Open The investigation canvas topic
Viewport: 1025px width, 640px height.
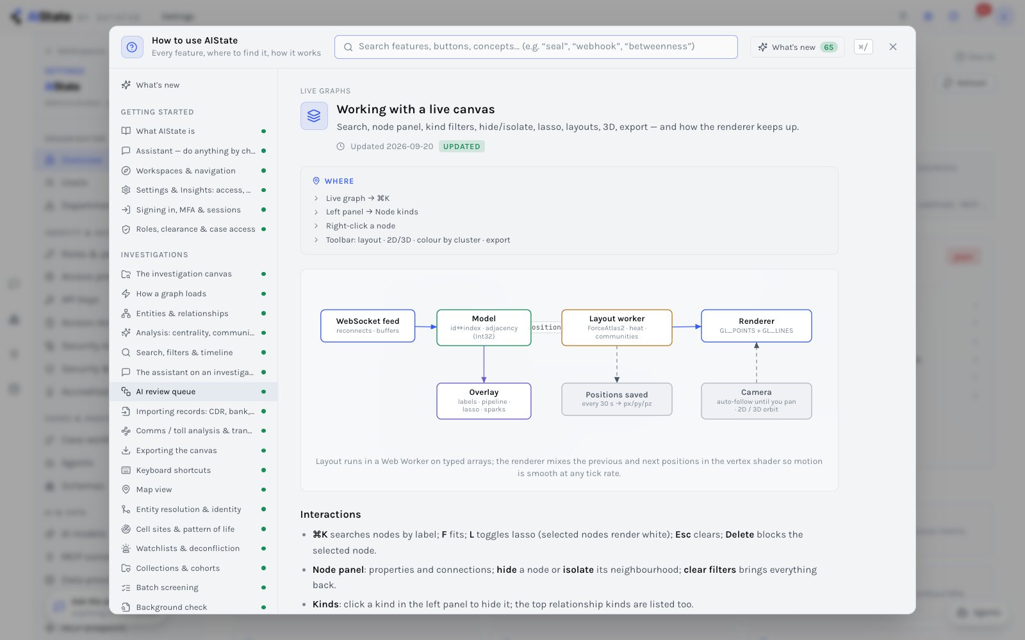pos(193,274)
